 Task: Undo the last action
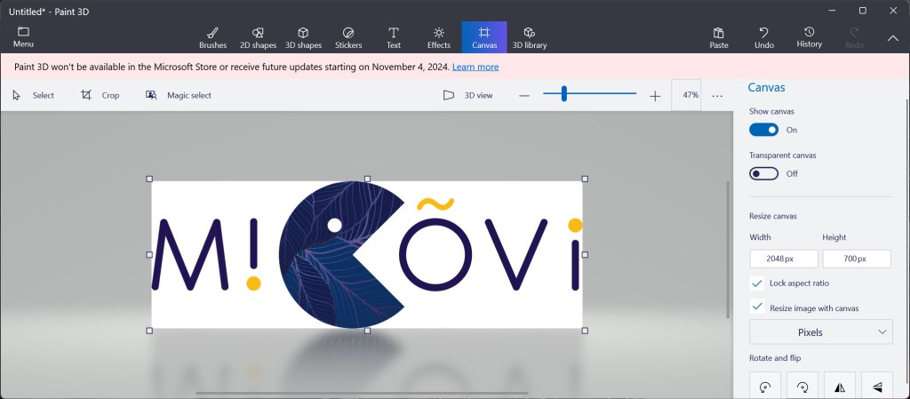pyautogui.click(x=763, y=37)
